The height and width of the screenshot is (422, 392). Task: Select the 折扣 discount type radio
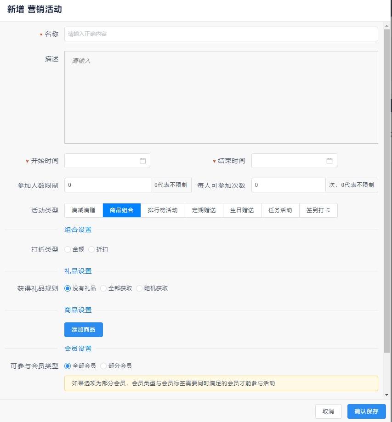pyautogui.click(x=91, y=249)
